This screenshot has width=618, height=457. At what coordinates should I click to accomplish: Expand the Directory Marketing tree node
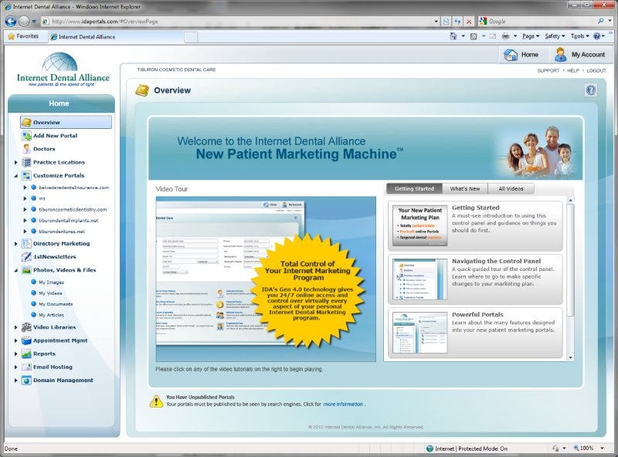click(15, 243)
